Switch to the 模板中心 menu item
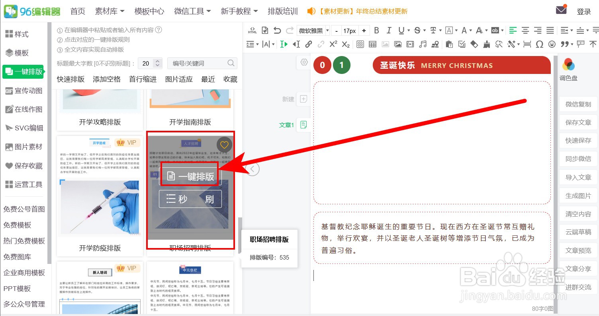The height and width of the screenshot is (316, 599). click(149, 11)
